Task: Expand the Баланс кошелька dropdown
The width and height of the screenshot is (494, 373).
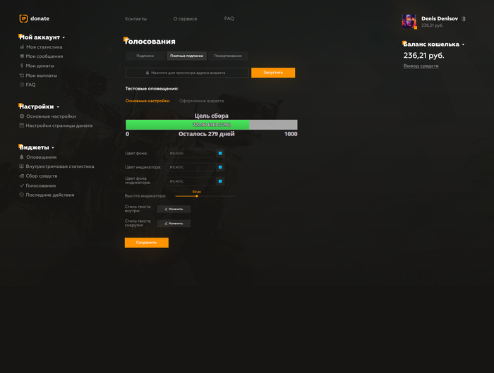Action: (463, 44)
